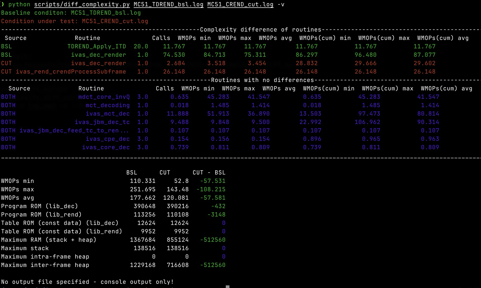Click the terminal cursor block at bottom
Image resolution: width=481 pixels, height=288 pixels.
228,286
